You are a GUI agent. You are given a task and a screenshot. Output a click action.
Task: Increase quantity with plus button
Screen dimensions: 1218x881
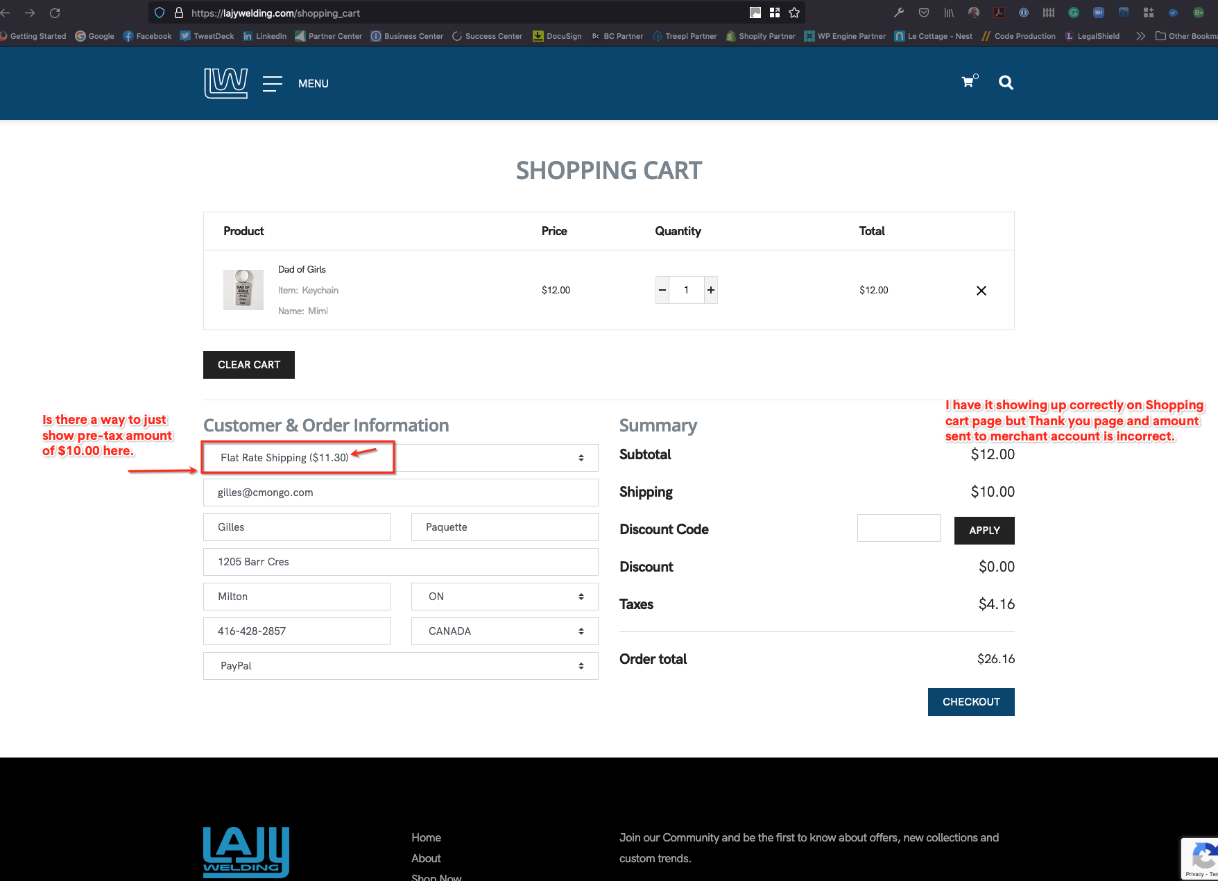[710, 290]
